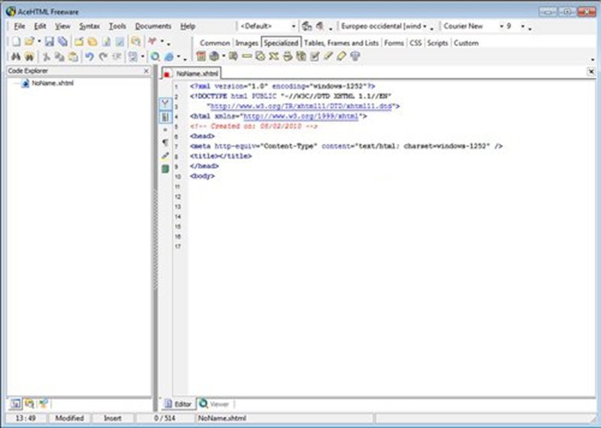Switch to the Viewer tab
This screenshot has height=428, width=601.
[x=215, y=404]
